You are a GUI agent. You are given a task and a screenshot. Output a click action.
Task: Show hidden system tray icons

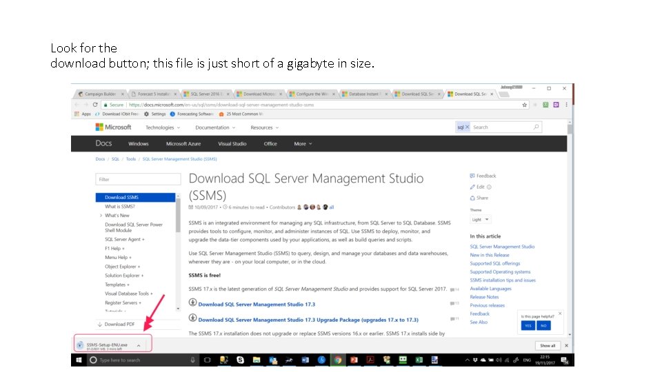click(467, 360)
